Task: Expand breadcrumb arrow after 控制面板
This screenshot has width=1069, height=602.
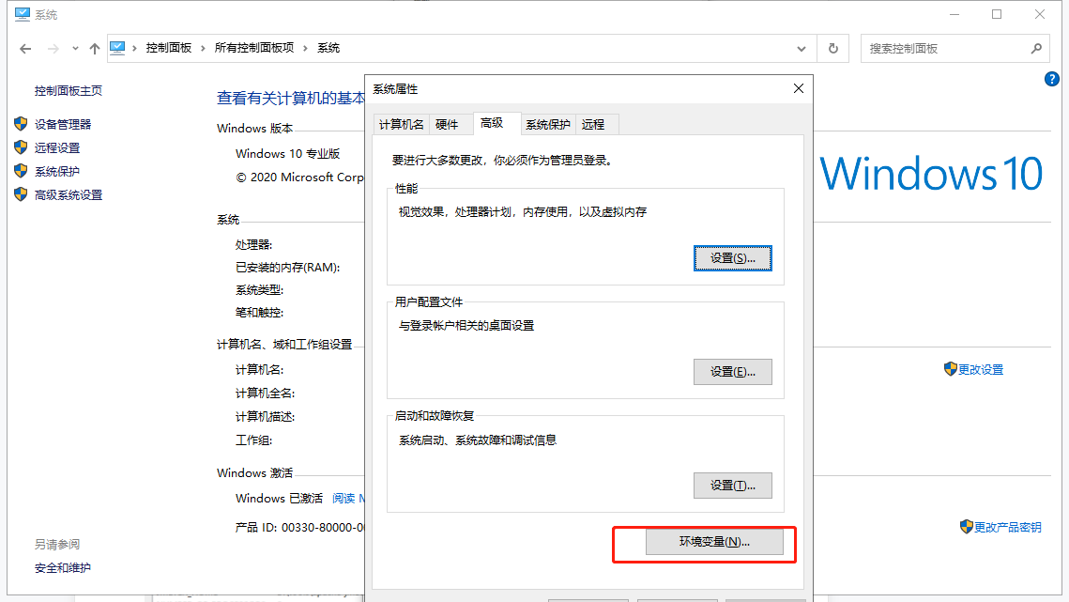Action: click(x=203, y=48)
